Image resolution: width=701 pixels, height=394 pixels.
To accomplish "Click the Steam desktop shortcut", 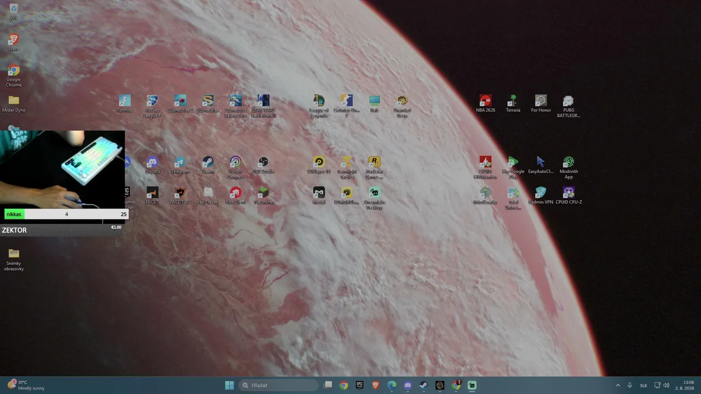I will point(208,165).
